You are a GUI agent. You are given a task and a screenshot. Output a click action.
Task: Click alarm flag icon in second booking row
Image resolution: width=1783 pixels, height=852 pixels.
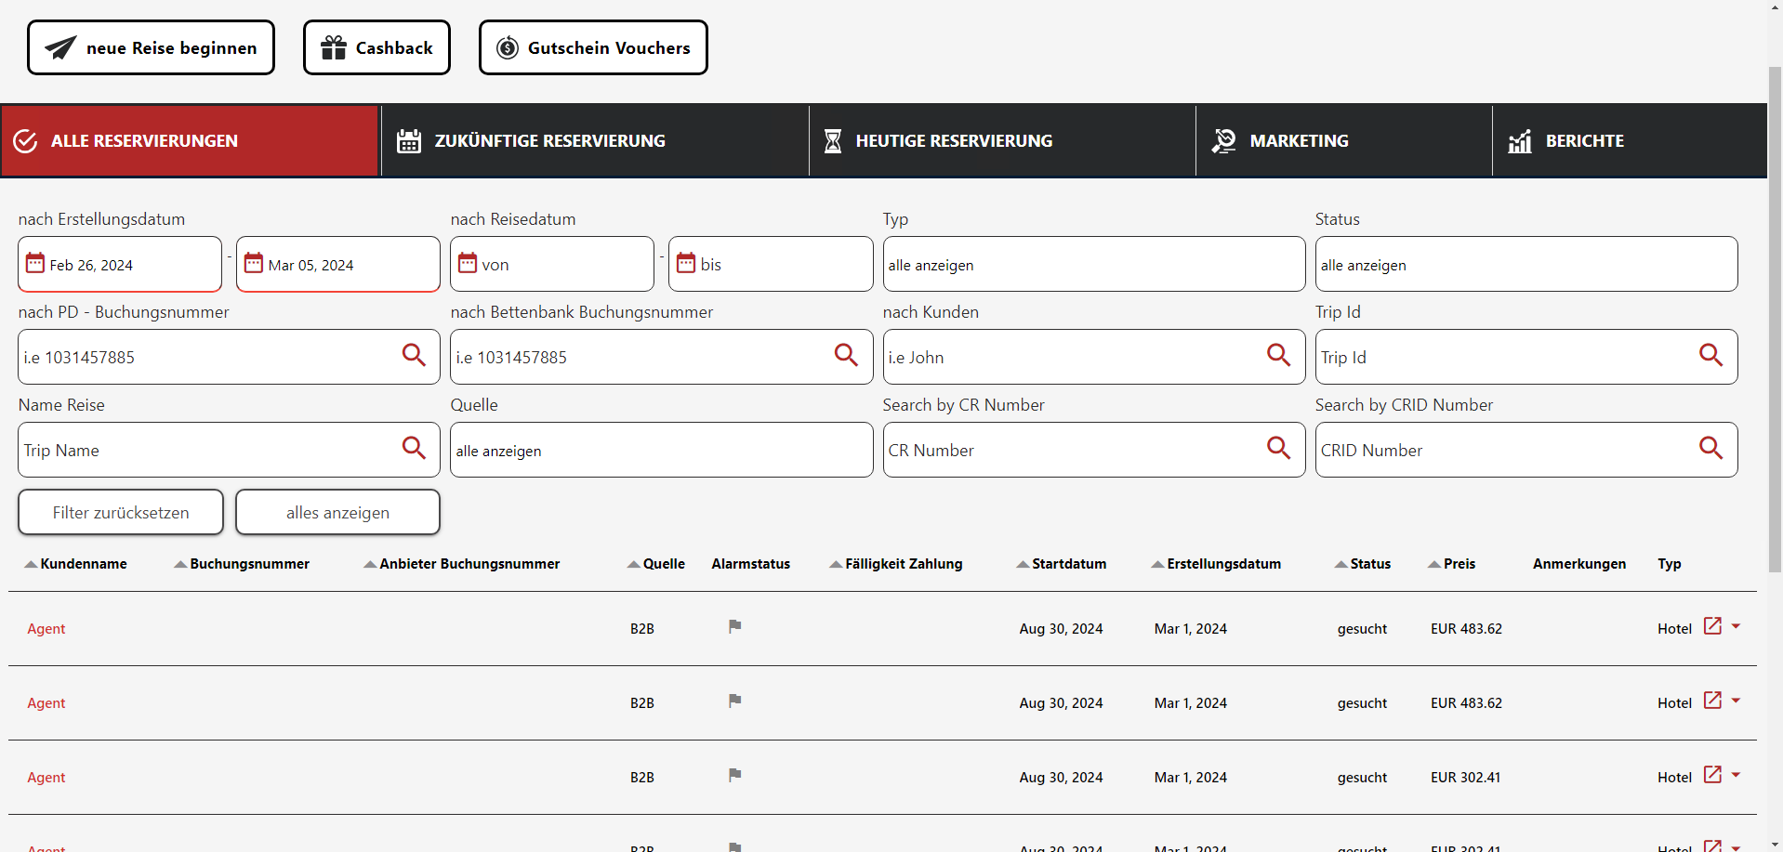[734, 701]
